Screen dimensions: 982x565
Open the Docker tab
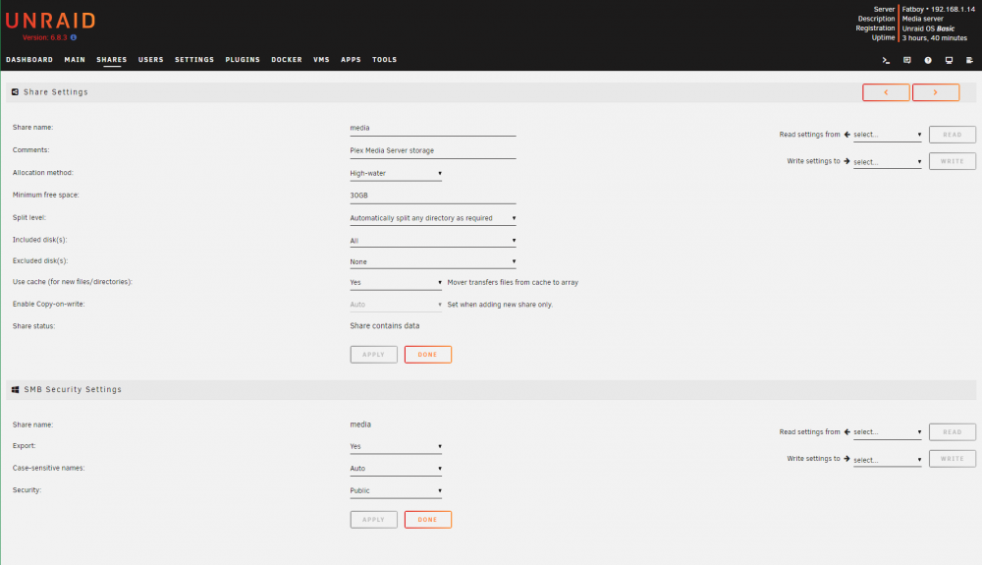click(287, 60)
